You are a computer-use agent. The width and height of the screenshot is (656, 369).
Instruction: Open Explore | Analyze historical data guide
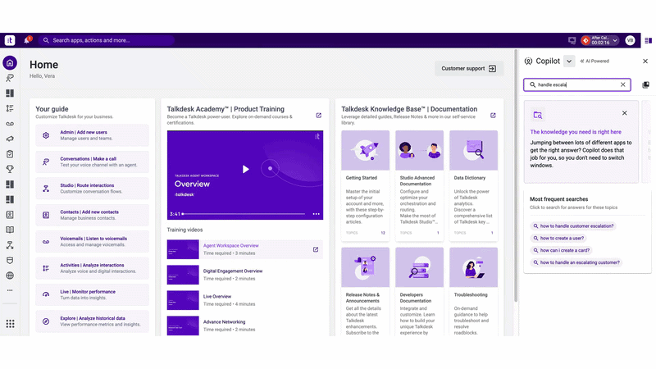pyautogui.click(x=92, y=321)
